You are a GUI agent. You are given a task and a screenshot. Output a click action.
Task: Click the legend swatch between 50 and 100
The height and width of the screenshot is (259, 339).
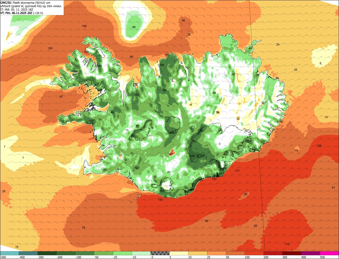point(235,253)
